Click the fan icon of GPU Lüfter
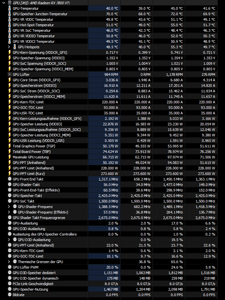Image resolution: width=225 pixels, height=300 pixels. (10, 75)
